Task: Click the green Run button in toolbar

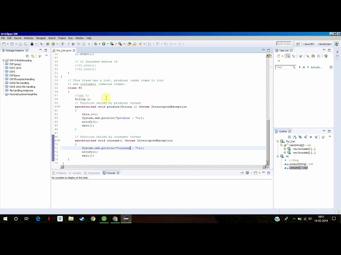Action: [x=104, y=44]
